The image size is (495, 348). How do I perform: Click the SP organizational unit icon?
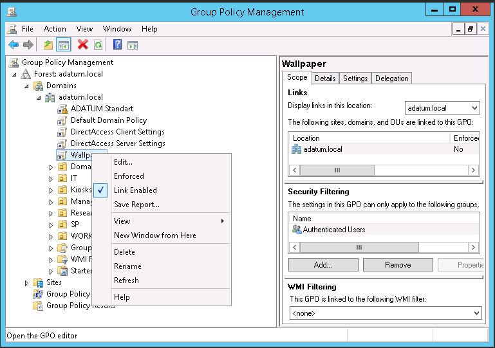[x=62, y=224]
